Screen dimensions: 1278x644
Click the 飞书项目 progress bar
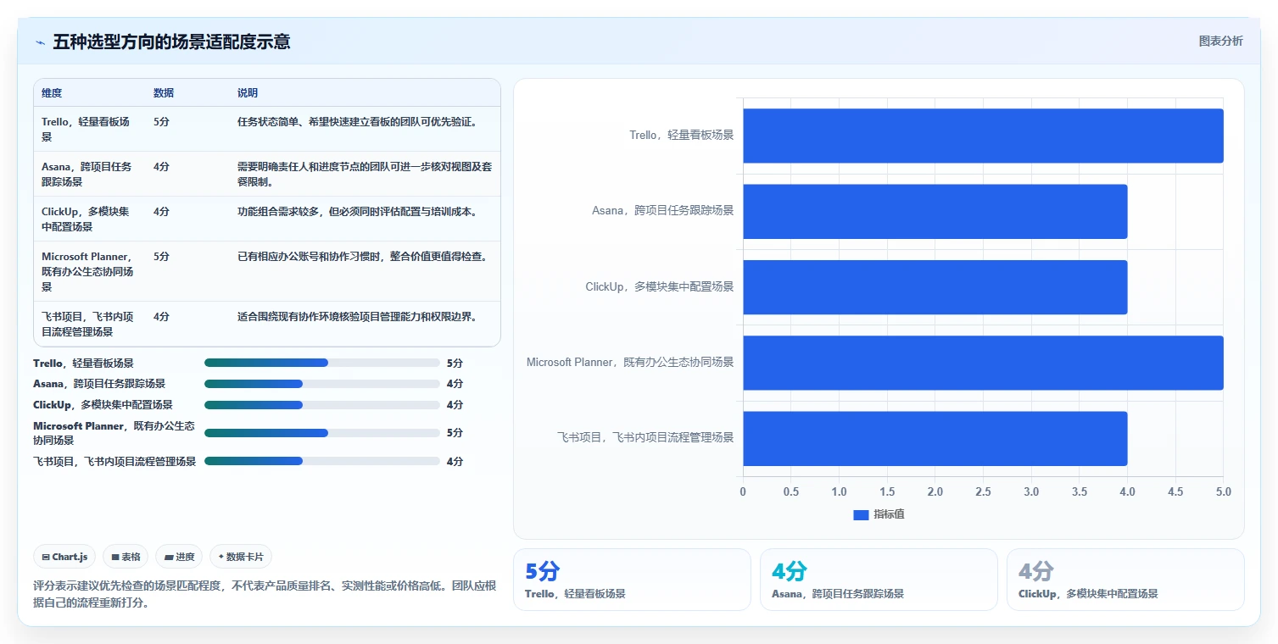coord(322,461)
